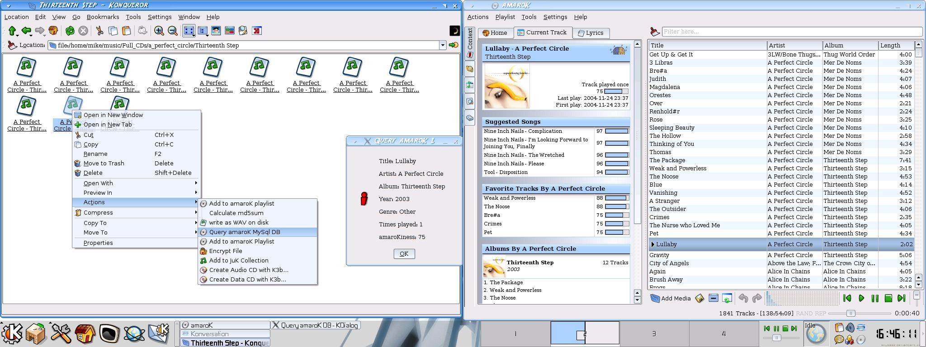Sort playlist by the Length column
This screenshot has height=347, width=926.
pos(896,45)
